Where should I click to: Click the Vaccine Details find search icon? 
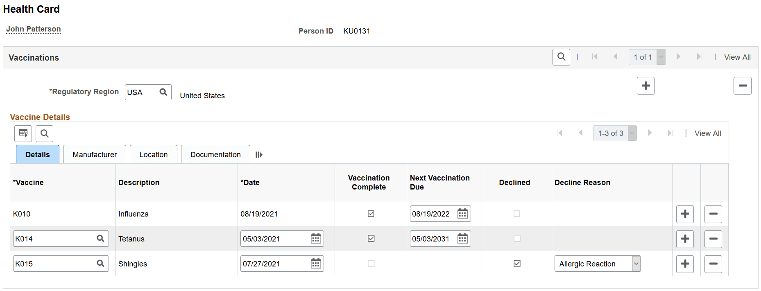click(45, 133)
